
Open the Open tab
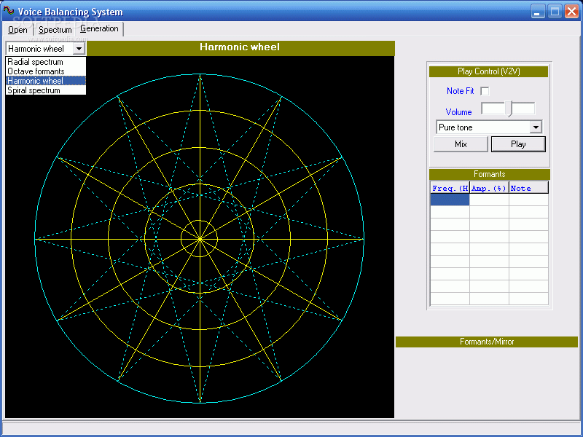pos(17,30)
